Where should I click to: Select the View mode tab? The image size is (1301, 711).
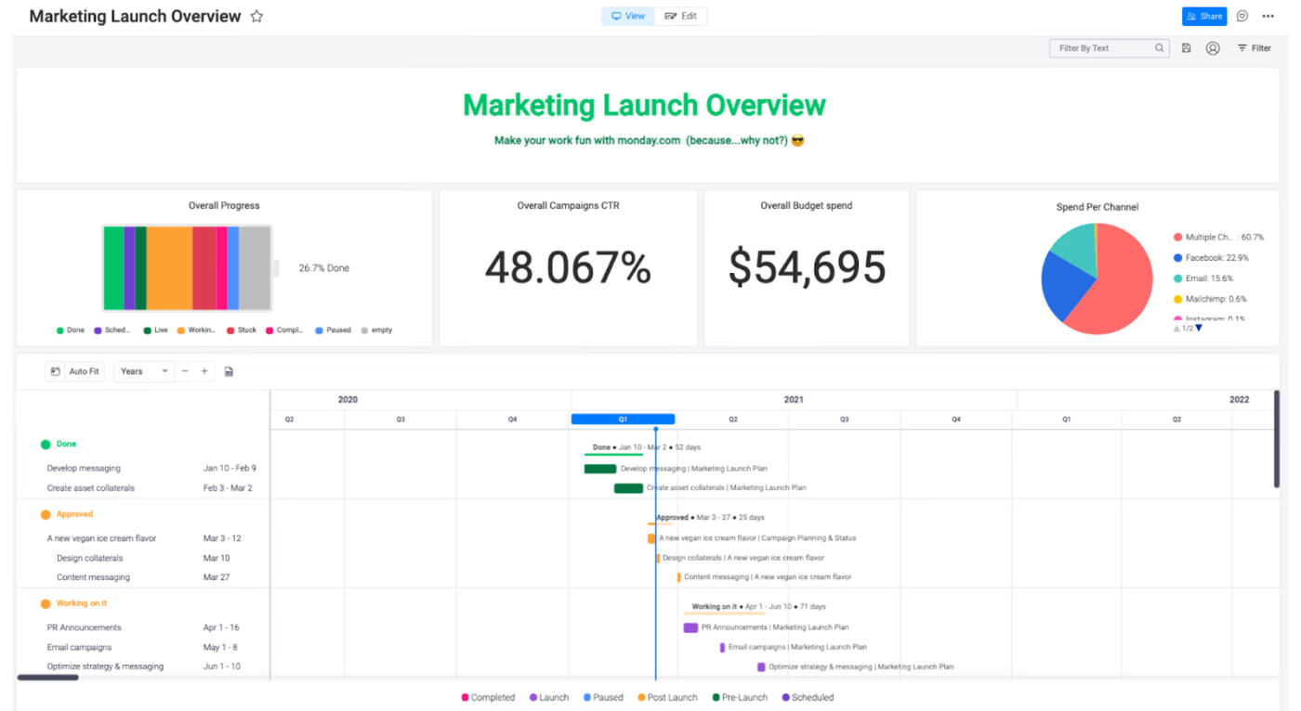(628, 17)
